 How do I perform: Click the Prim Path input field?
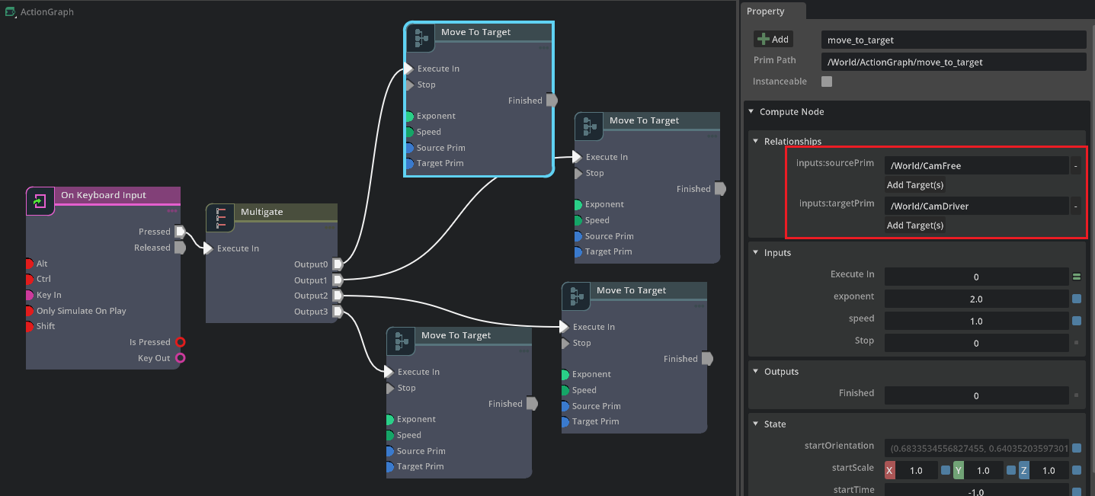click(953, 60)
